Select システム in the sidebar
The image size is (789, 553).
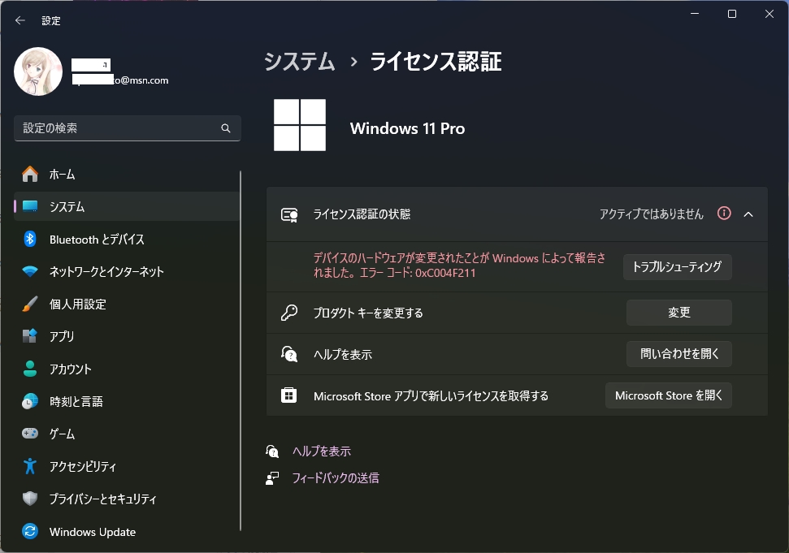[x=127, y=206]
